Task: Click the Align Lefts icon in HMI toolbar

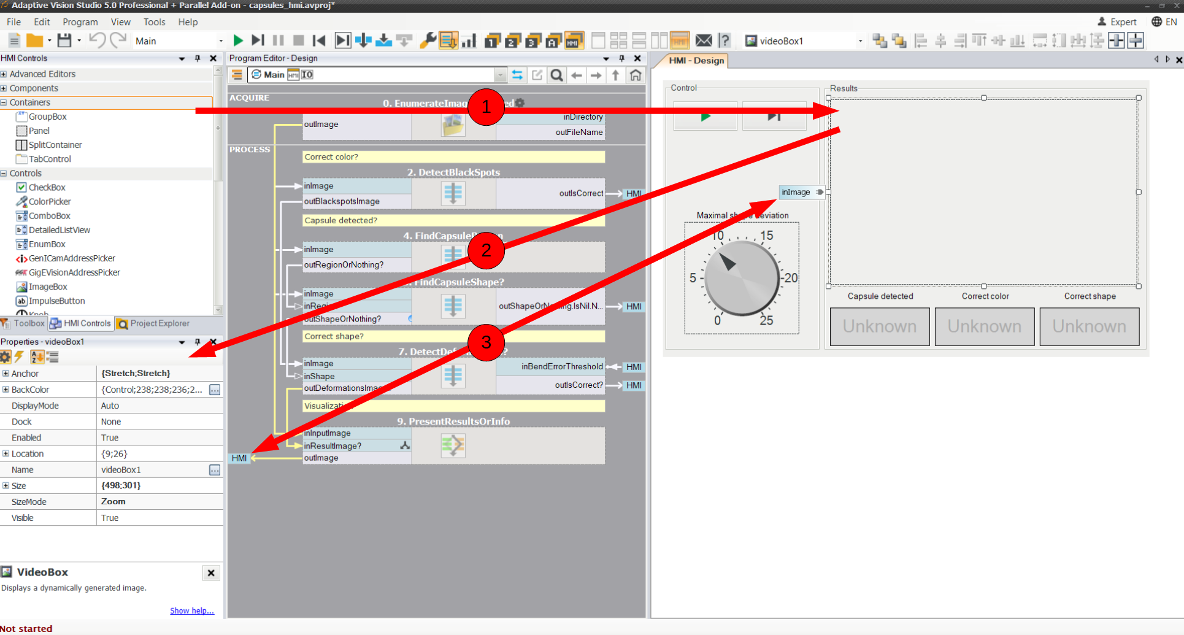Action: click(920, 40)
